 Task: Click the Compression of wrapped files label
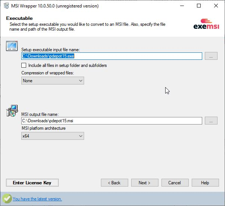tap(47, 73)
